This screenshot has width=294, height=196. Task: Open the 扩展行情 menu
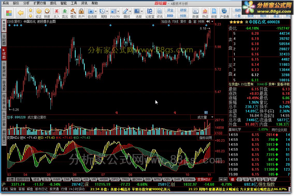click(x=40, y=3)
